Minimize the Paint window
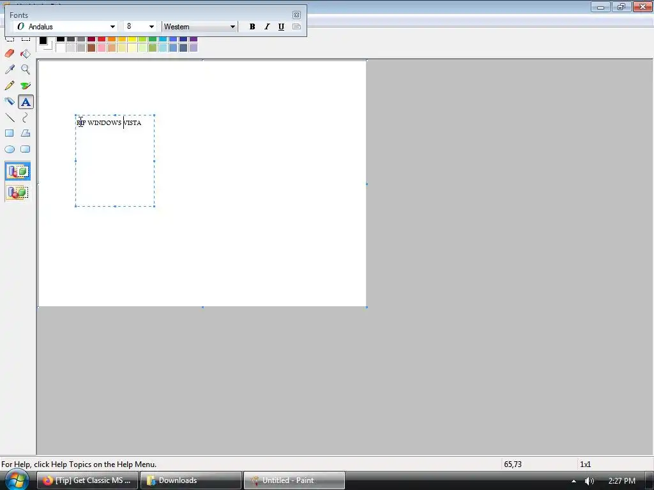 point(600,6)
